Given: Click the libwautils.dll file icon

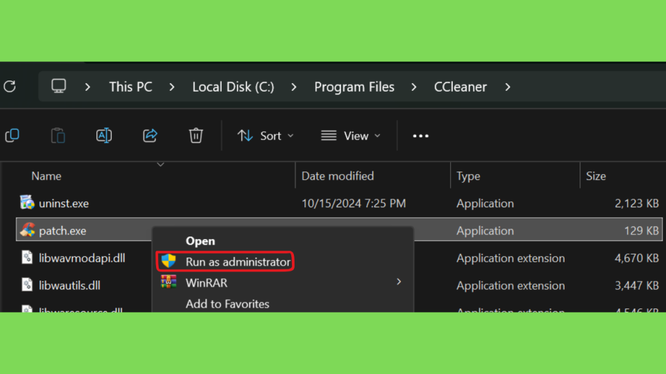Looking at the screenshot, I should click(27, 285).
